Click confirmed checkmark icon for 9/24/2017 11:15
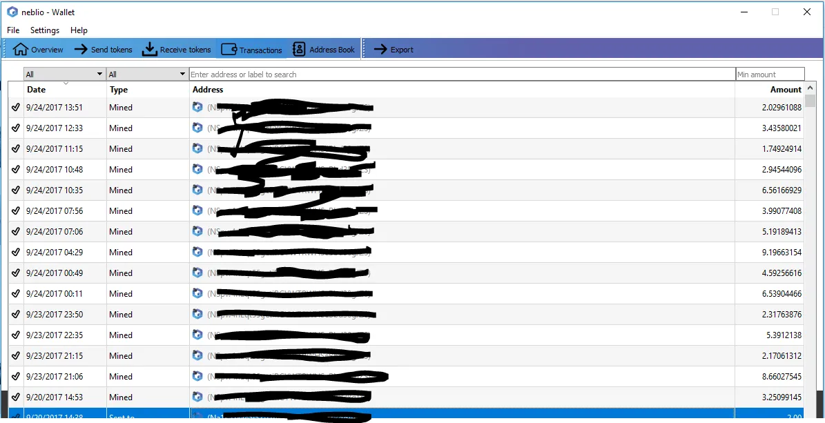 (16, 148)
